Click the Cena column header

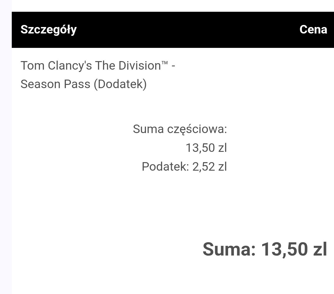click(x=313, y=30)
